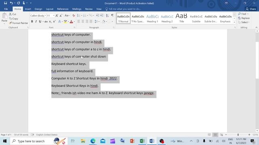Viewport: 259px width, 145px height.
Task: Redo action in Quick Access toolbar
Action: 19,3
